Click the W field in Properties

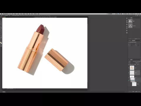point(131,44)
